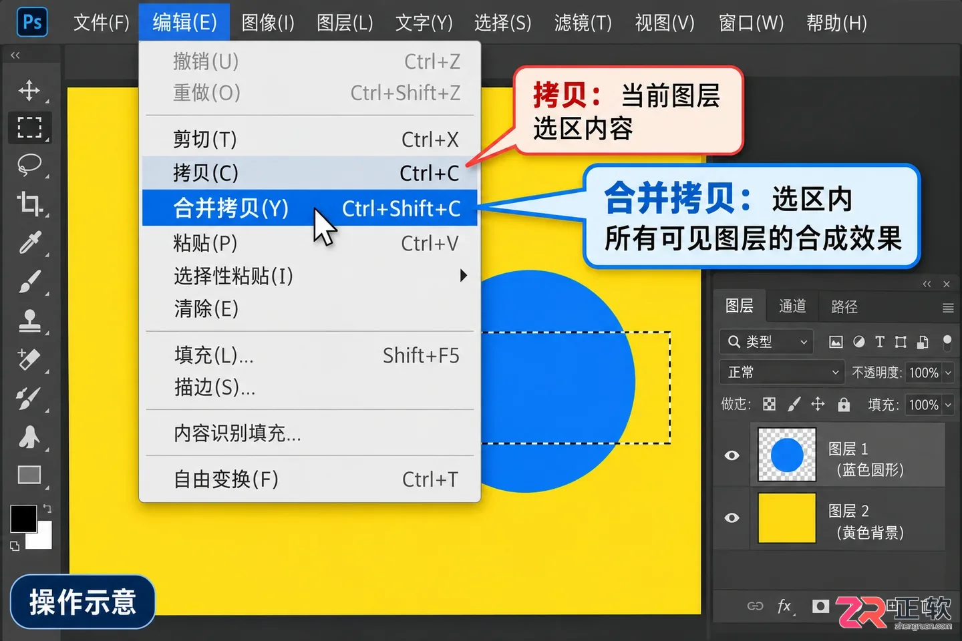Viewport: 962px width, 641px height.
Task: Choose 合并拷贝(Y) from the Edit menu
Action: [x=310, y=208]
